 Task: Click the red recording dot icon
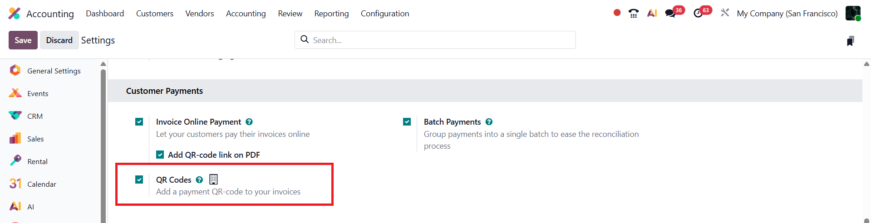click(617, 13)
